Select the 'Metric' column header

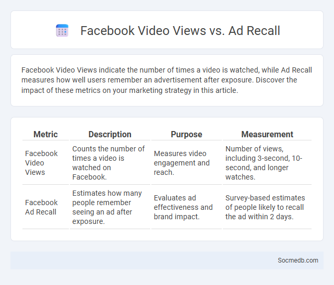pyautogui.click(x=45, y=134)
